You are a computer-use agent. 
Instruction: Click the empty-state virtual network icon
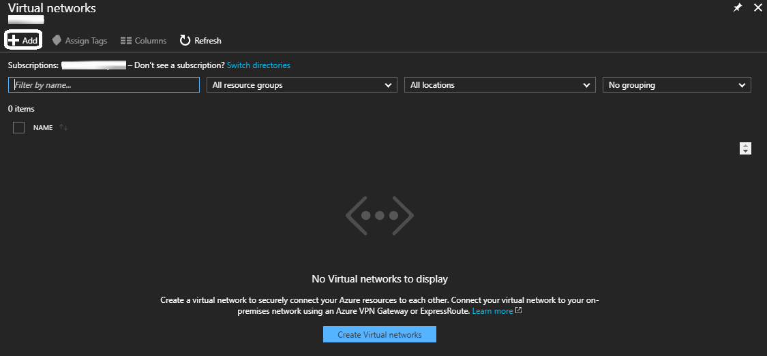coord(379,215)
